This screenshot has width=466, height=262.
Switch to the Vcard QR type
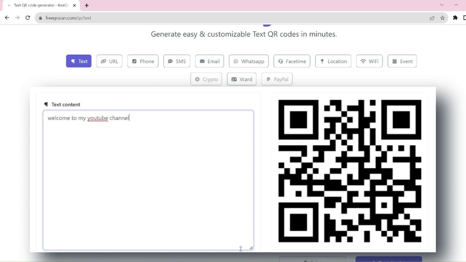[x=242, y=79]
